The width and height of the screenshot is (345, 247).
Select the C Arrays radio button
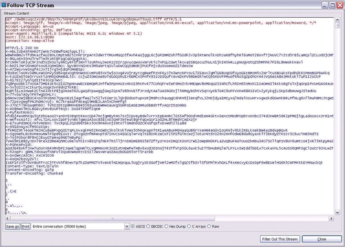tap(189, 226)
